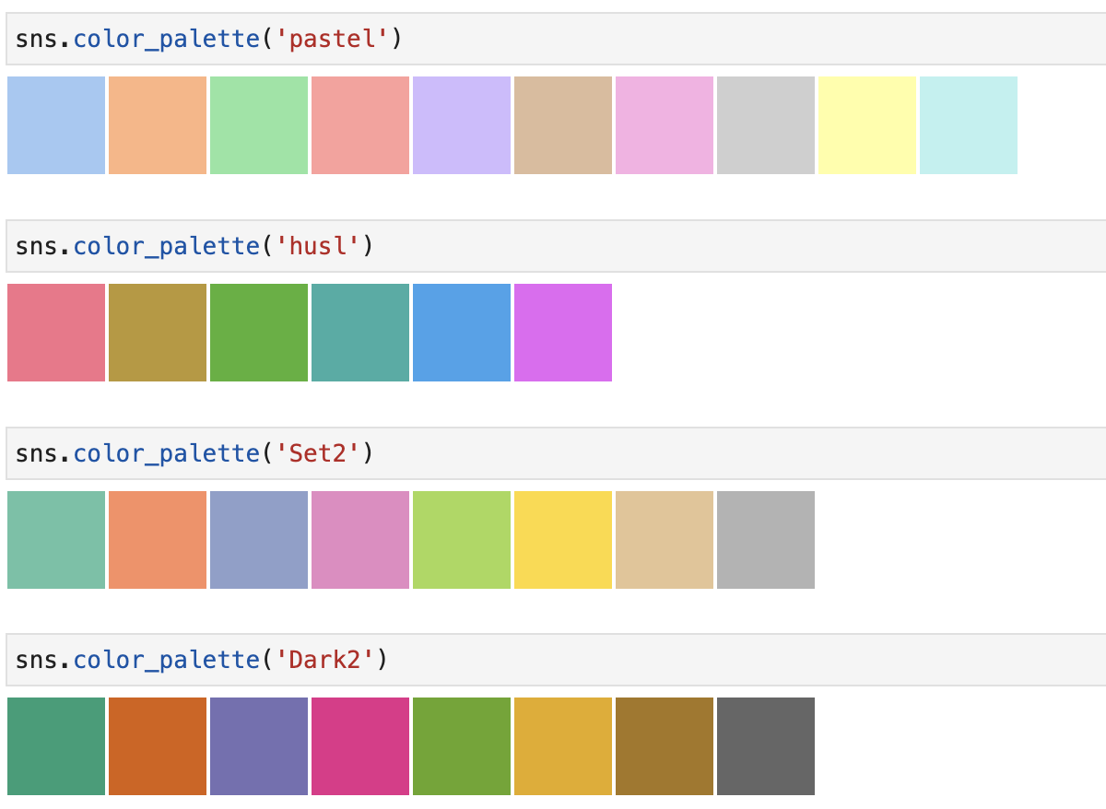
Task: Pick the lime green Set2 swatch
Action: 462,540
